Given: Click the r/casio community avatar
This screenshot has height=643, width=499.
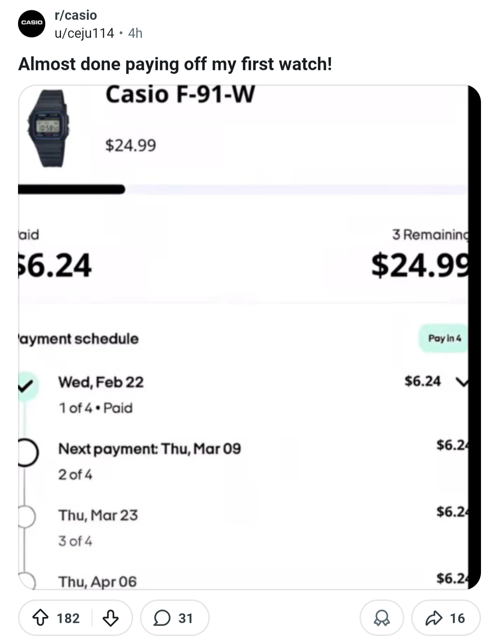Looking at the screenshot, I should pos(32,23).
